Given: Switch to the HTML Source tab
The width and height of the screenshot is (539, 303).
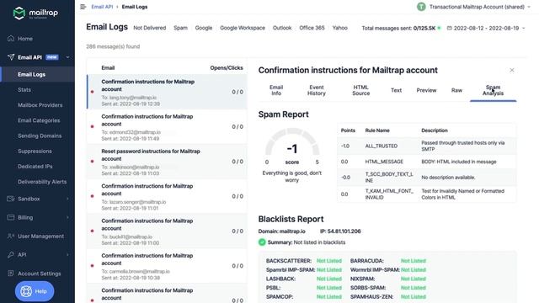Looking at the screenshot, I should tap(361, 90).
